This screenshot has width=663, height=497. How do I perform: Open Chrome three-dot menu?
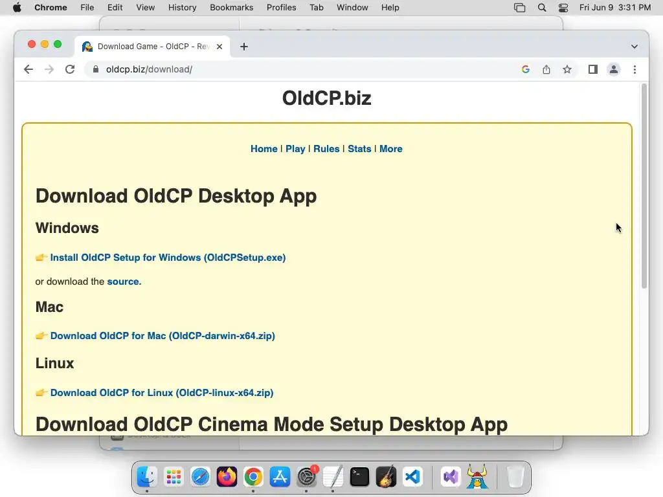coord(635,69)
